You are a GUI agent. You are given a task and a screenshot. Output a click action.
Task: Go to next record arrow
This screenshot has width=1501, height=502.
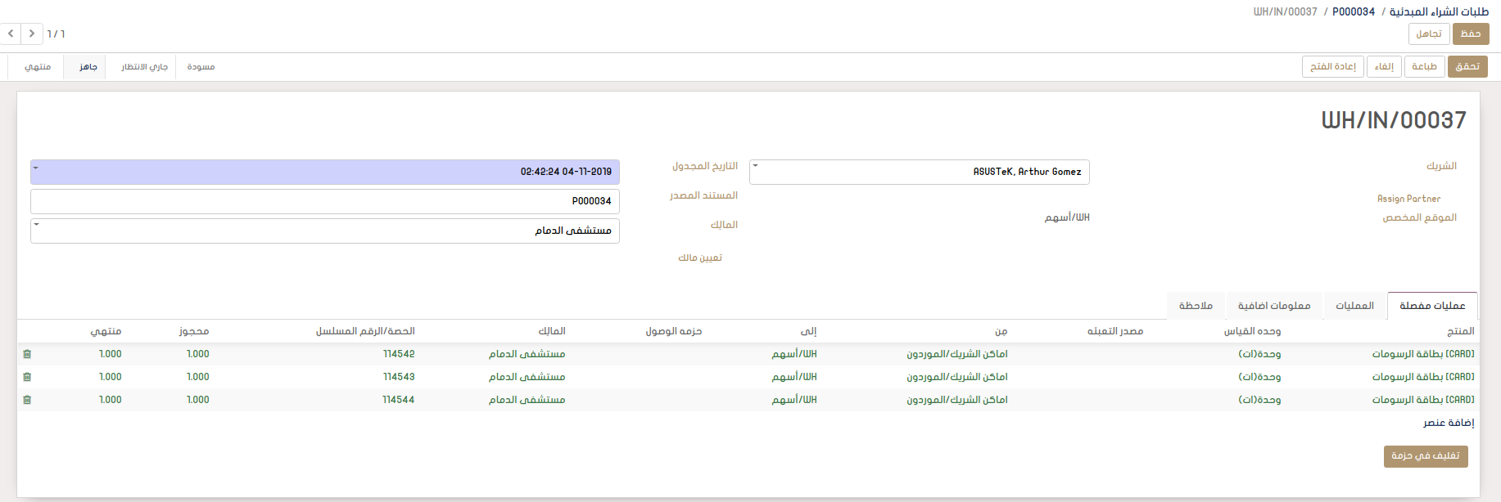pos(32,34)
